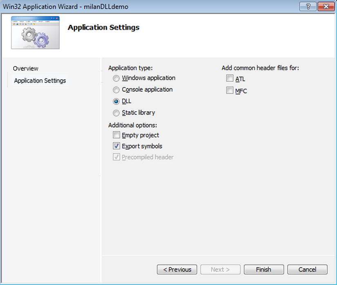Close the wizard dialog window
The image size is (337, 285).
click(326, 7)
